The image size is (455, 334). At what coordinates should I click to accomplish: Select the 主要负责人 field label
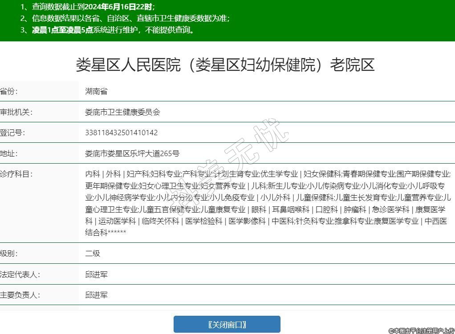pyautogui.click(x=20, y=295)
